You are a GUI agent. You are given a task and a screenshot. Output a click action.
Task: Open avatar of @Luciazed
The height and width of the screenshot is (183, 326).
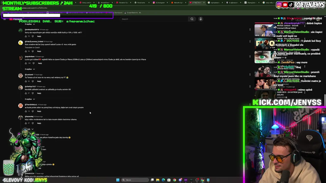(20, 76)
